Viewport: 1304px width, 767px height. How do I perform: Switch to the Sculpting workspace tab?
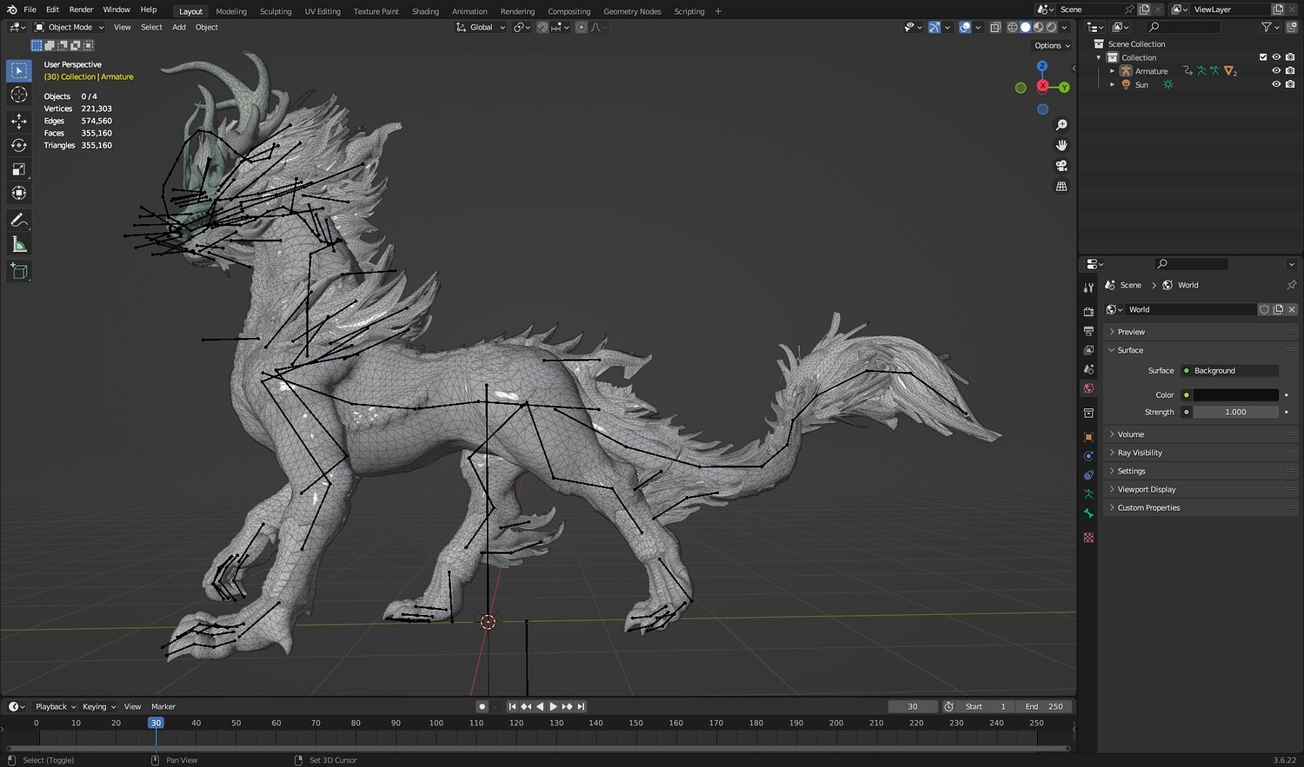point(276,11)
